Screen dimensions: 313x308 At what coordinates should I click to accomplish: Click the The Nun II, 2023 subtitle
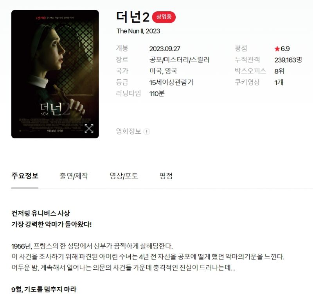pyautogui.click(x=139, y=31)
